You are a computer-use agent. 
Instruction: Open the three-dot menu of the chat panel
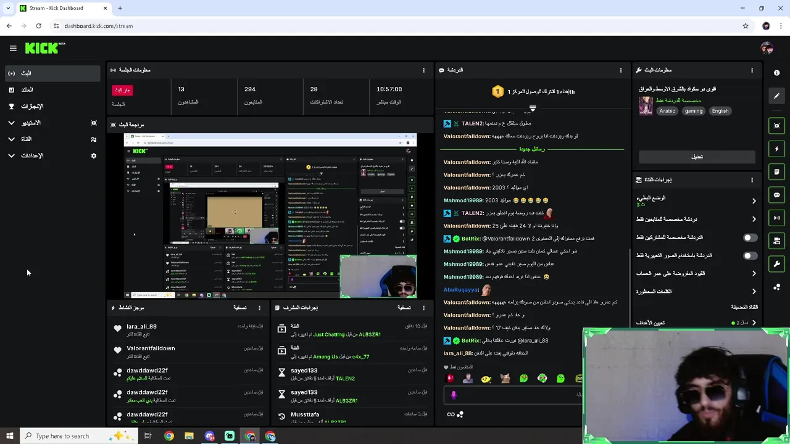621,70
